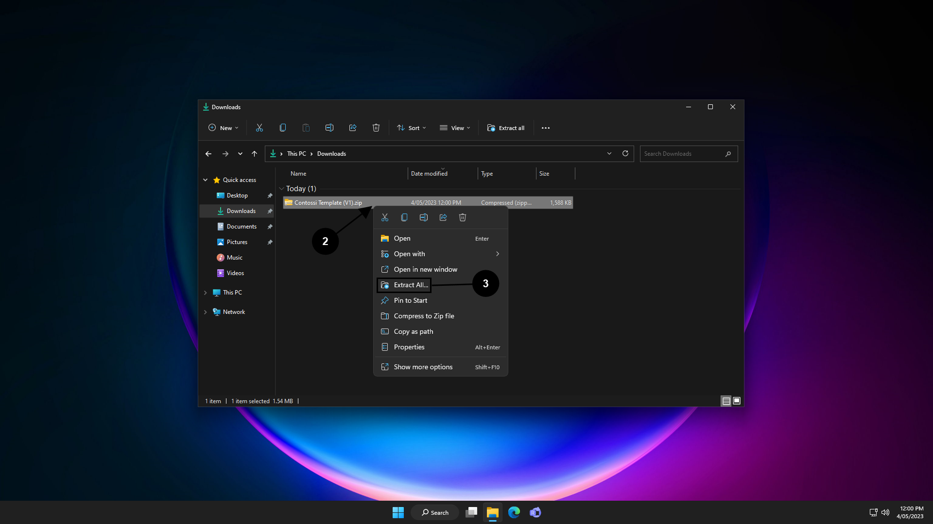Click the Rename icon in the toolbar

point(329,128)
